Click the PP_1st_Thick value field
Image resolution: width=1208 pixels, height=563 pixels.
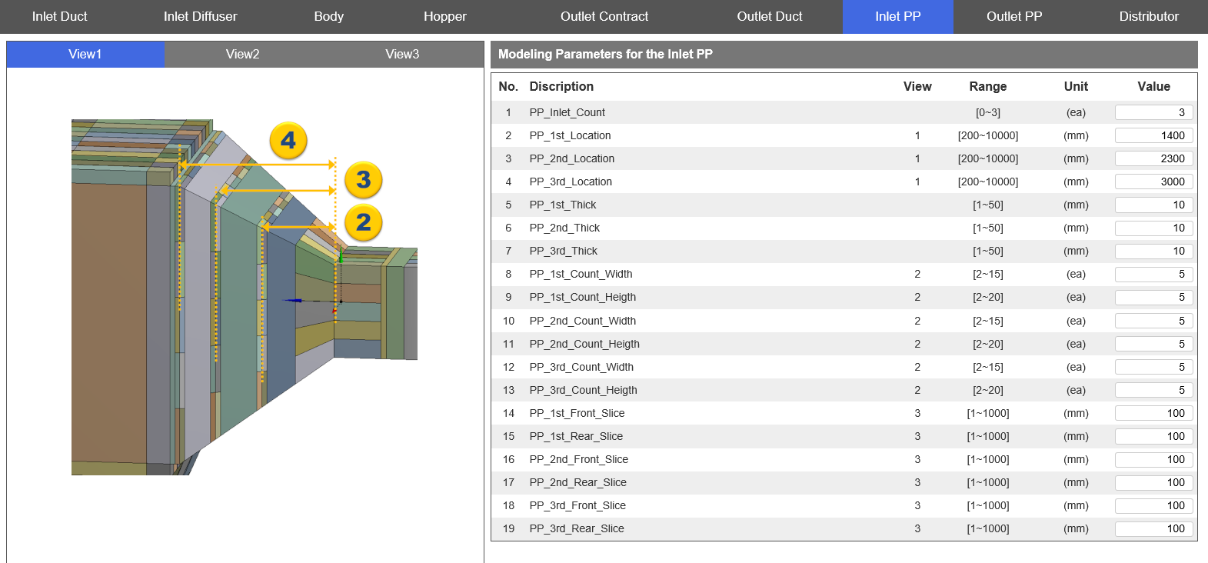pyautogui.click(x=1154, y=205)
